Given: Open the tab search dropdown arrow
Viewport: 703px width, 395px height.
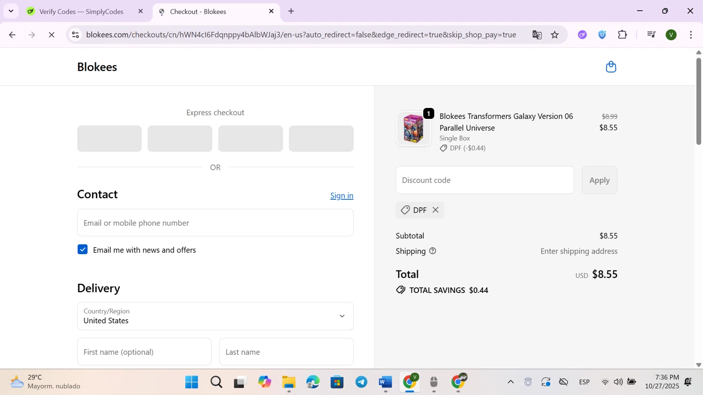Looking at the screenshot, I should tap(11, 11).
